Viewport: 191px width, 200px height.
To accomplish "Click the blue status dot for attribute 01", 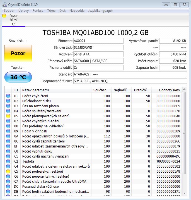I will point(8,96).
